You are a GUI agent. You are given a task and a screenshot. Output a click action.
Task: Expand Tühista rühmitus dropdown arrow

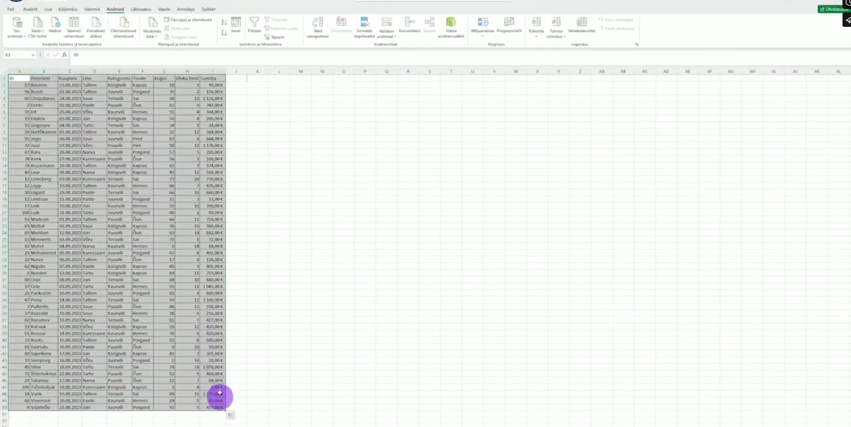click(564, 37)
